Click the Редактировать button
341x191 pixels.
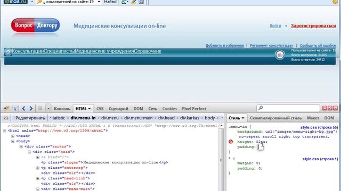30,118
